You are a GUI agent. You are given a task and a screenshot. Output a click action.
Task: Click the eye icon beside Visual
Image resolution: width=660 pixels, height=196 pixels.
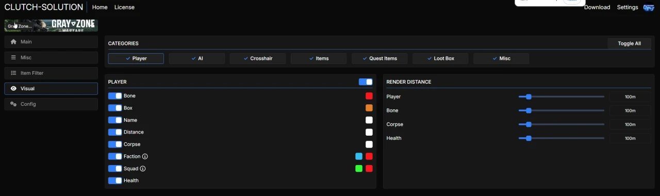(x=13, y=88)
